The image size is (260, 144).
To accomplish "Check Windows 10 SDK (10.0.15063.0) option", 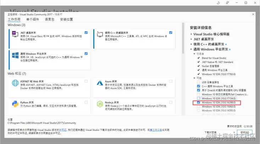I will point(199,106).
